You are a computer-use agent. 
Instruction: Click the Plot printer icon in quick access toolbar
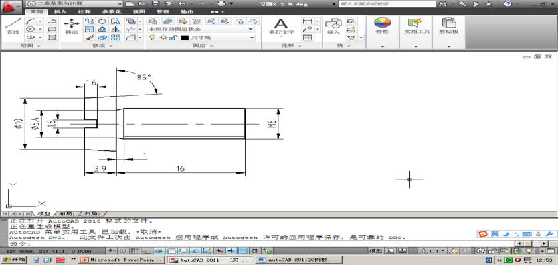221,3
